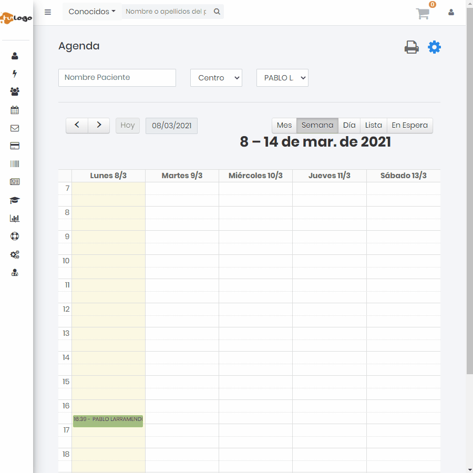Open agenda settings via the blue gear

pyautogui.click(x=434, y=47)
